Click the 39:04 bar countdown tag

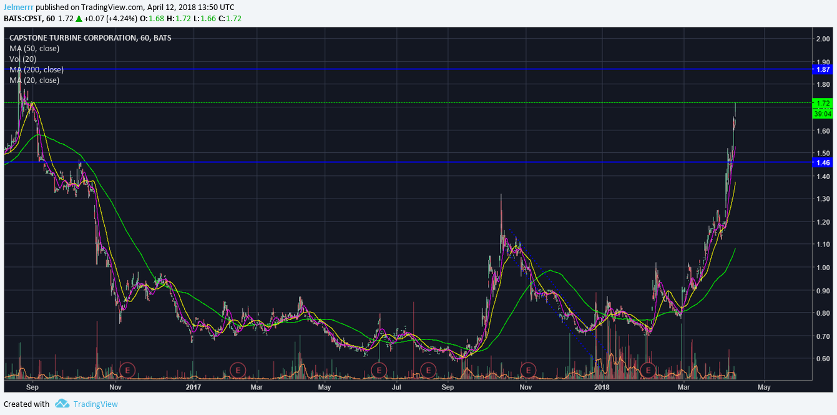tap(823, 114)
